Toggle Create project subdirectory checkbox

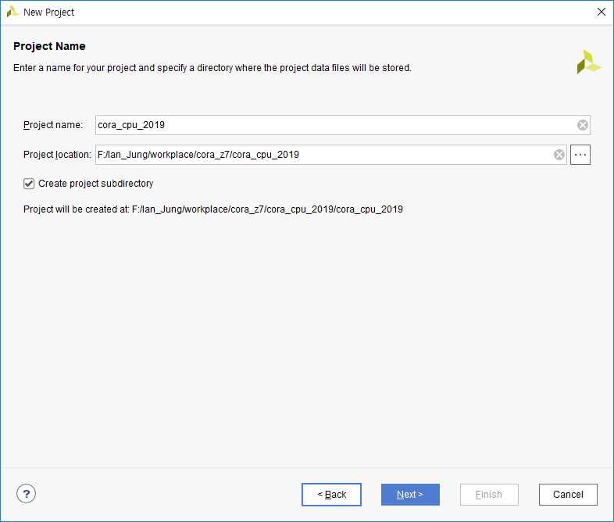coord(29,184)
